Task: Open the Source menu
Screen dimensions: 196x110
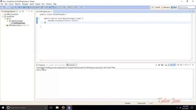Action: (x=11, y=4)
